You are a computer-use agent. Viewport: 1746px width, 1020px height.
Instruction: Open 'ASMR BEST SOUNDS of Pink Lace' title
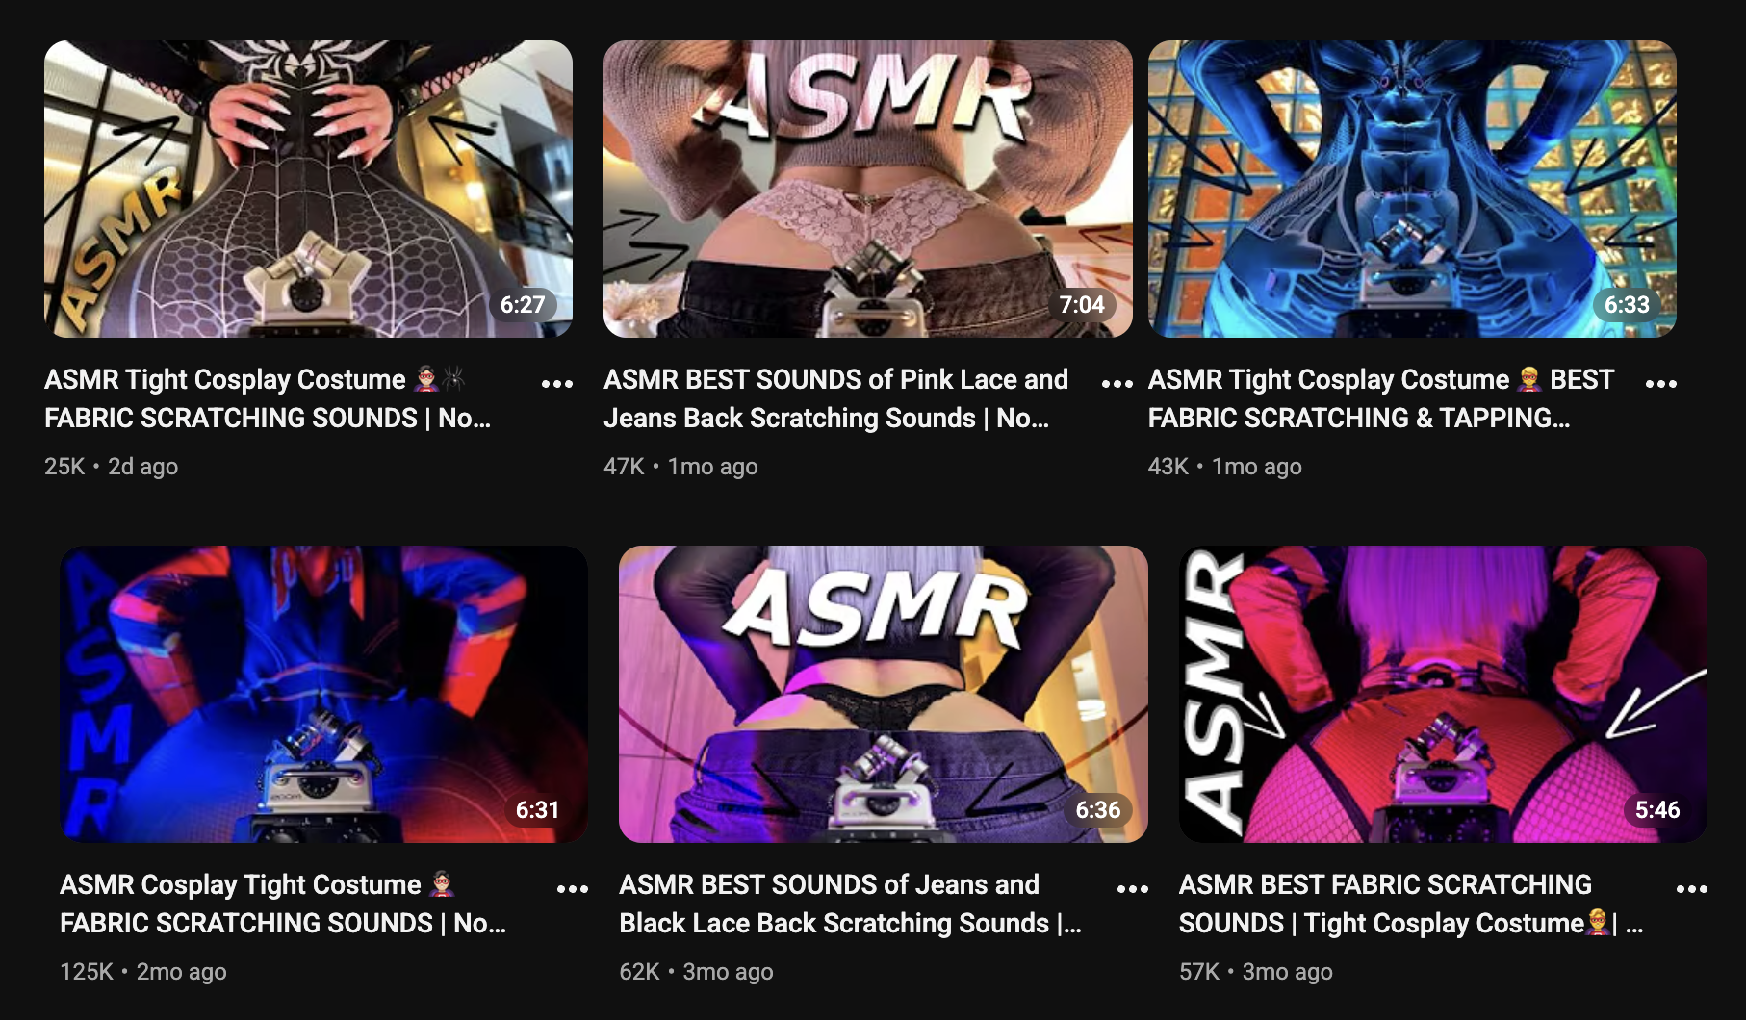tap(835, 398)
